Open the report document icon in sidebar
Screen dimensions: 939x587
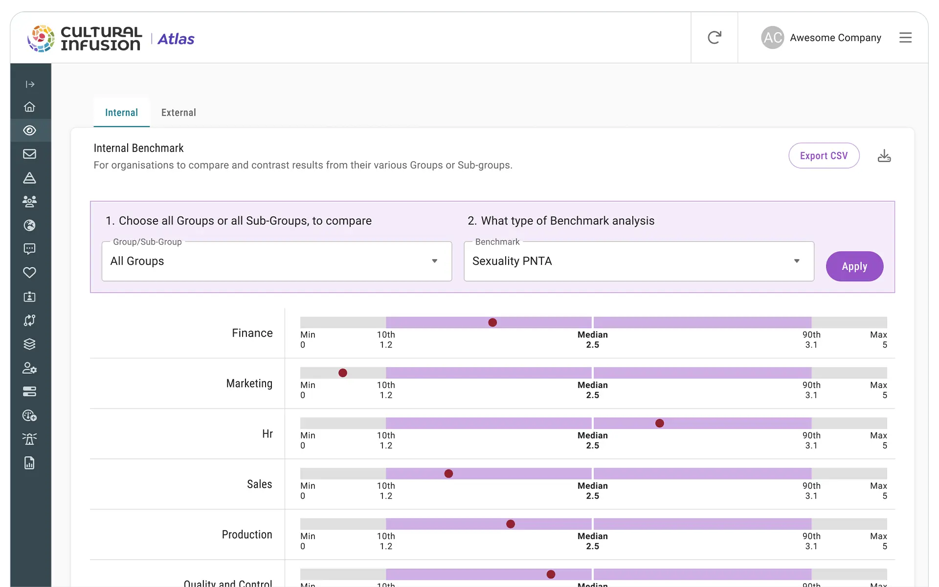click(30, 463)
